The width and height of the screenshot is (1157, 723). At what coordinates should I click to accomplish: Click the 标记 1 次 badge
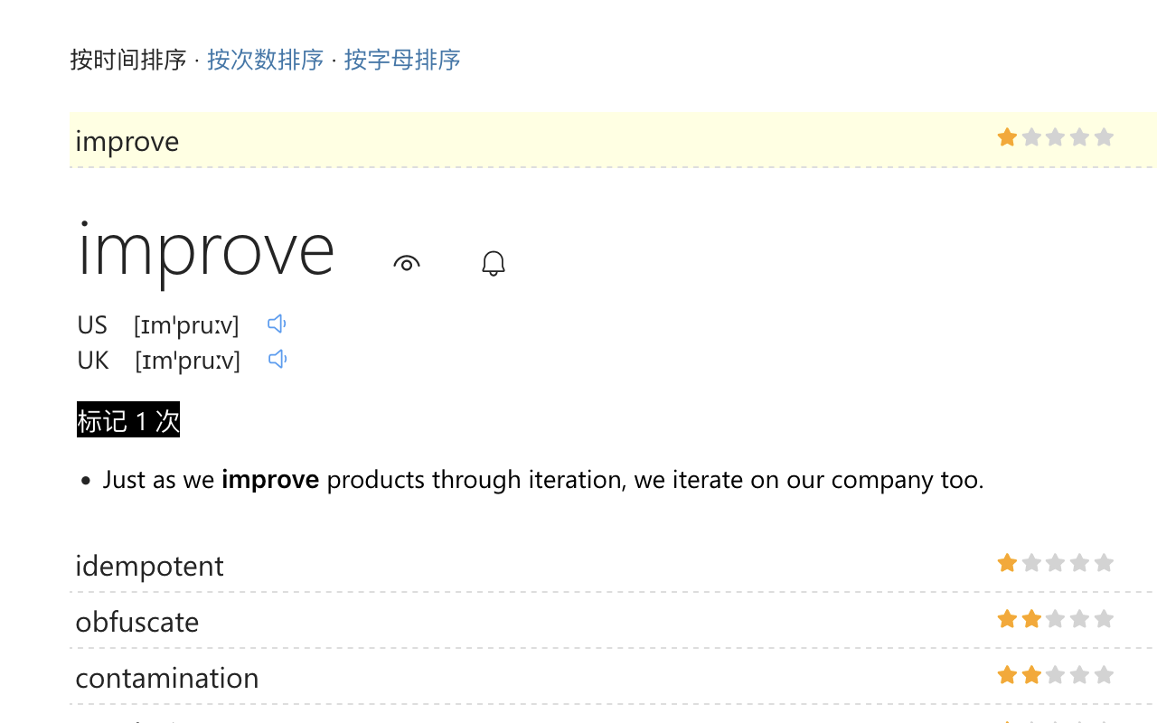coord(127,419)
